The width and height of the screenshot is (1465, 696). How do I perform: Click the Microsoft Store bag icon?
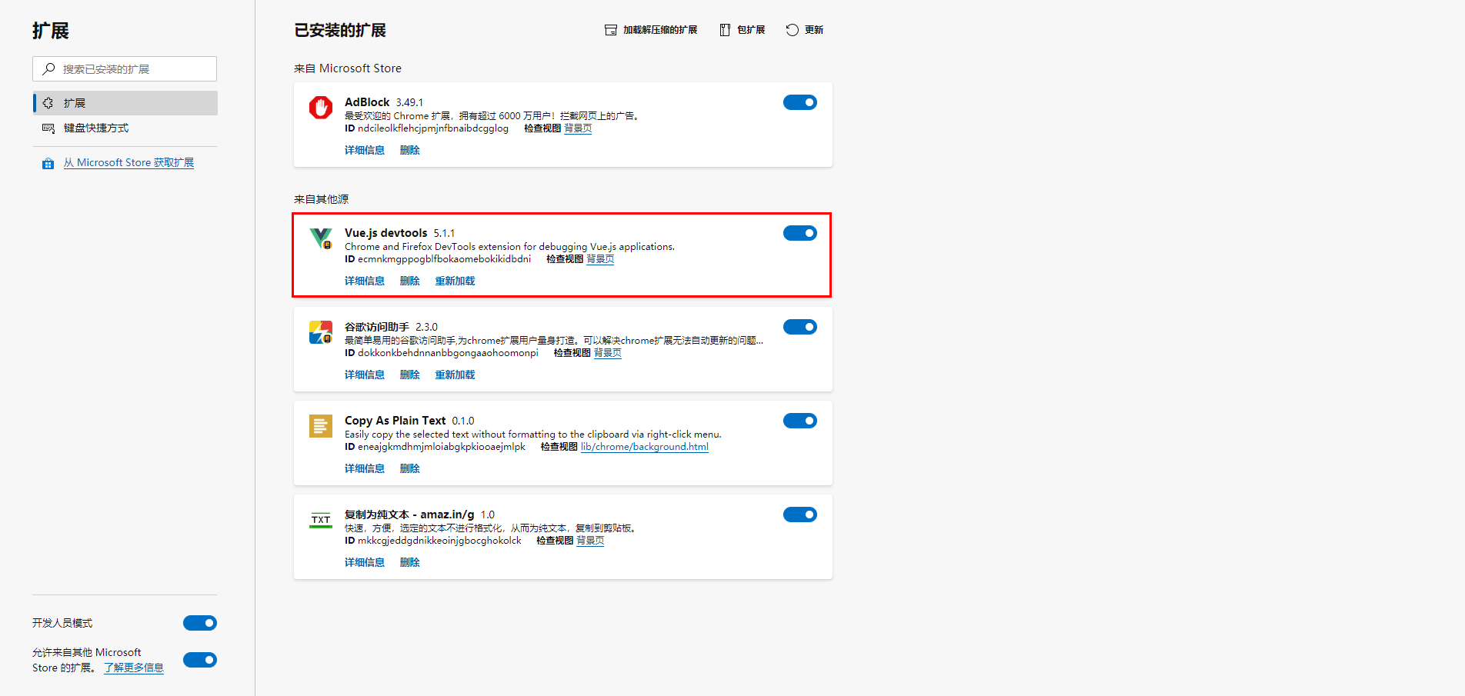tap(47, 162)
